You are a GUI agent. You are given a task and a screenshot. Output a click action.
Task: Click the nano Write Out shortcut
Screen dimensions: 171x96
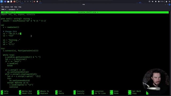[25, 91]
